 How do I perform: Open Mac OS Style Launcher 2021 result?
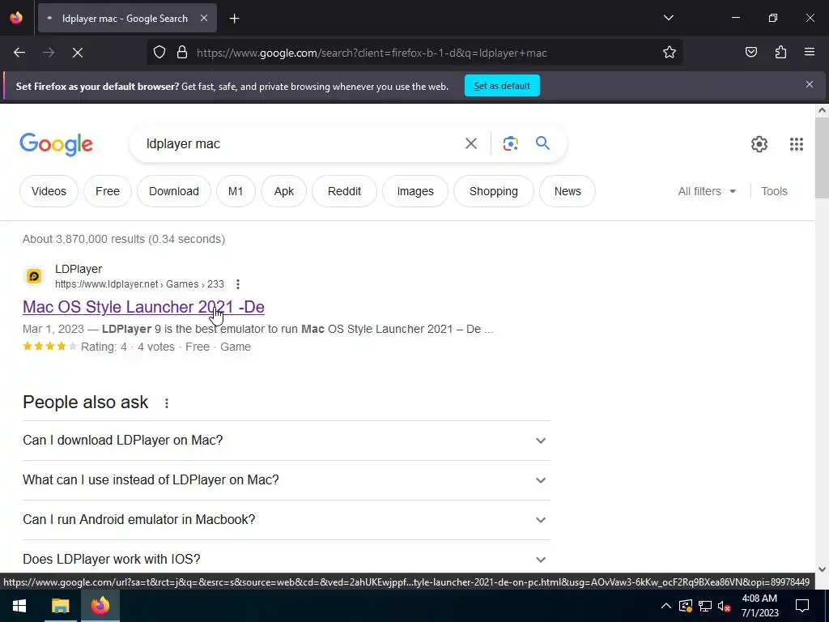[x=143, y=307]
